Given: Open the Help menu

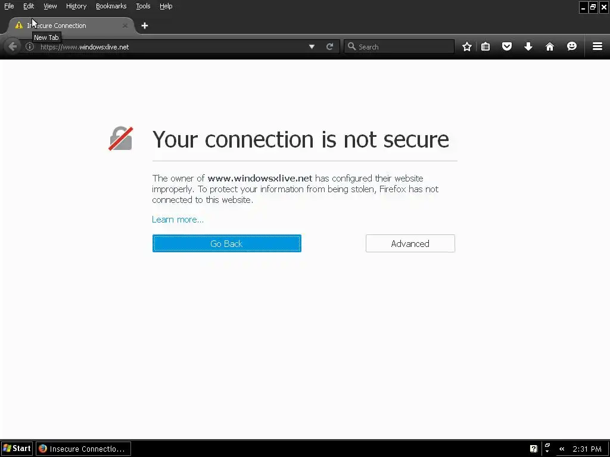Looking at the screenshot, I should 166,6.
